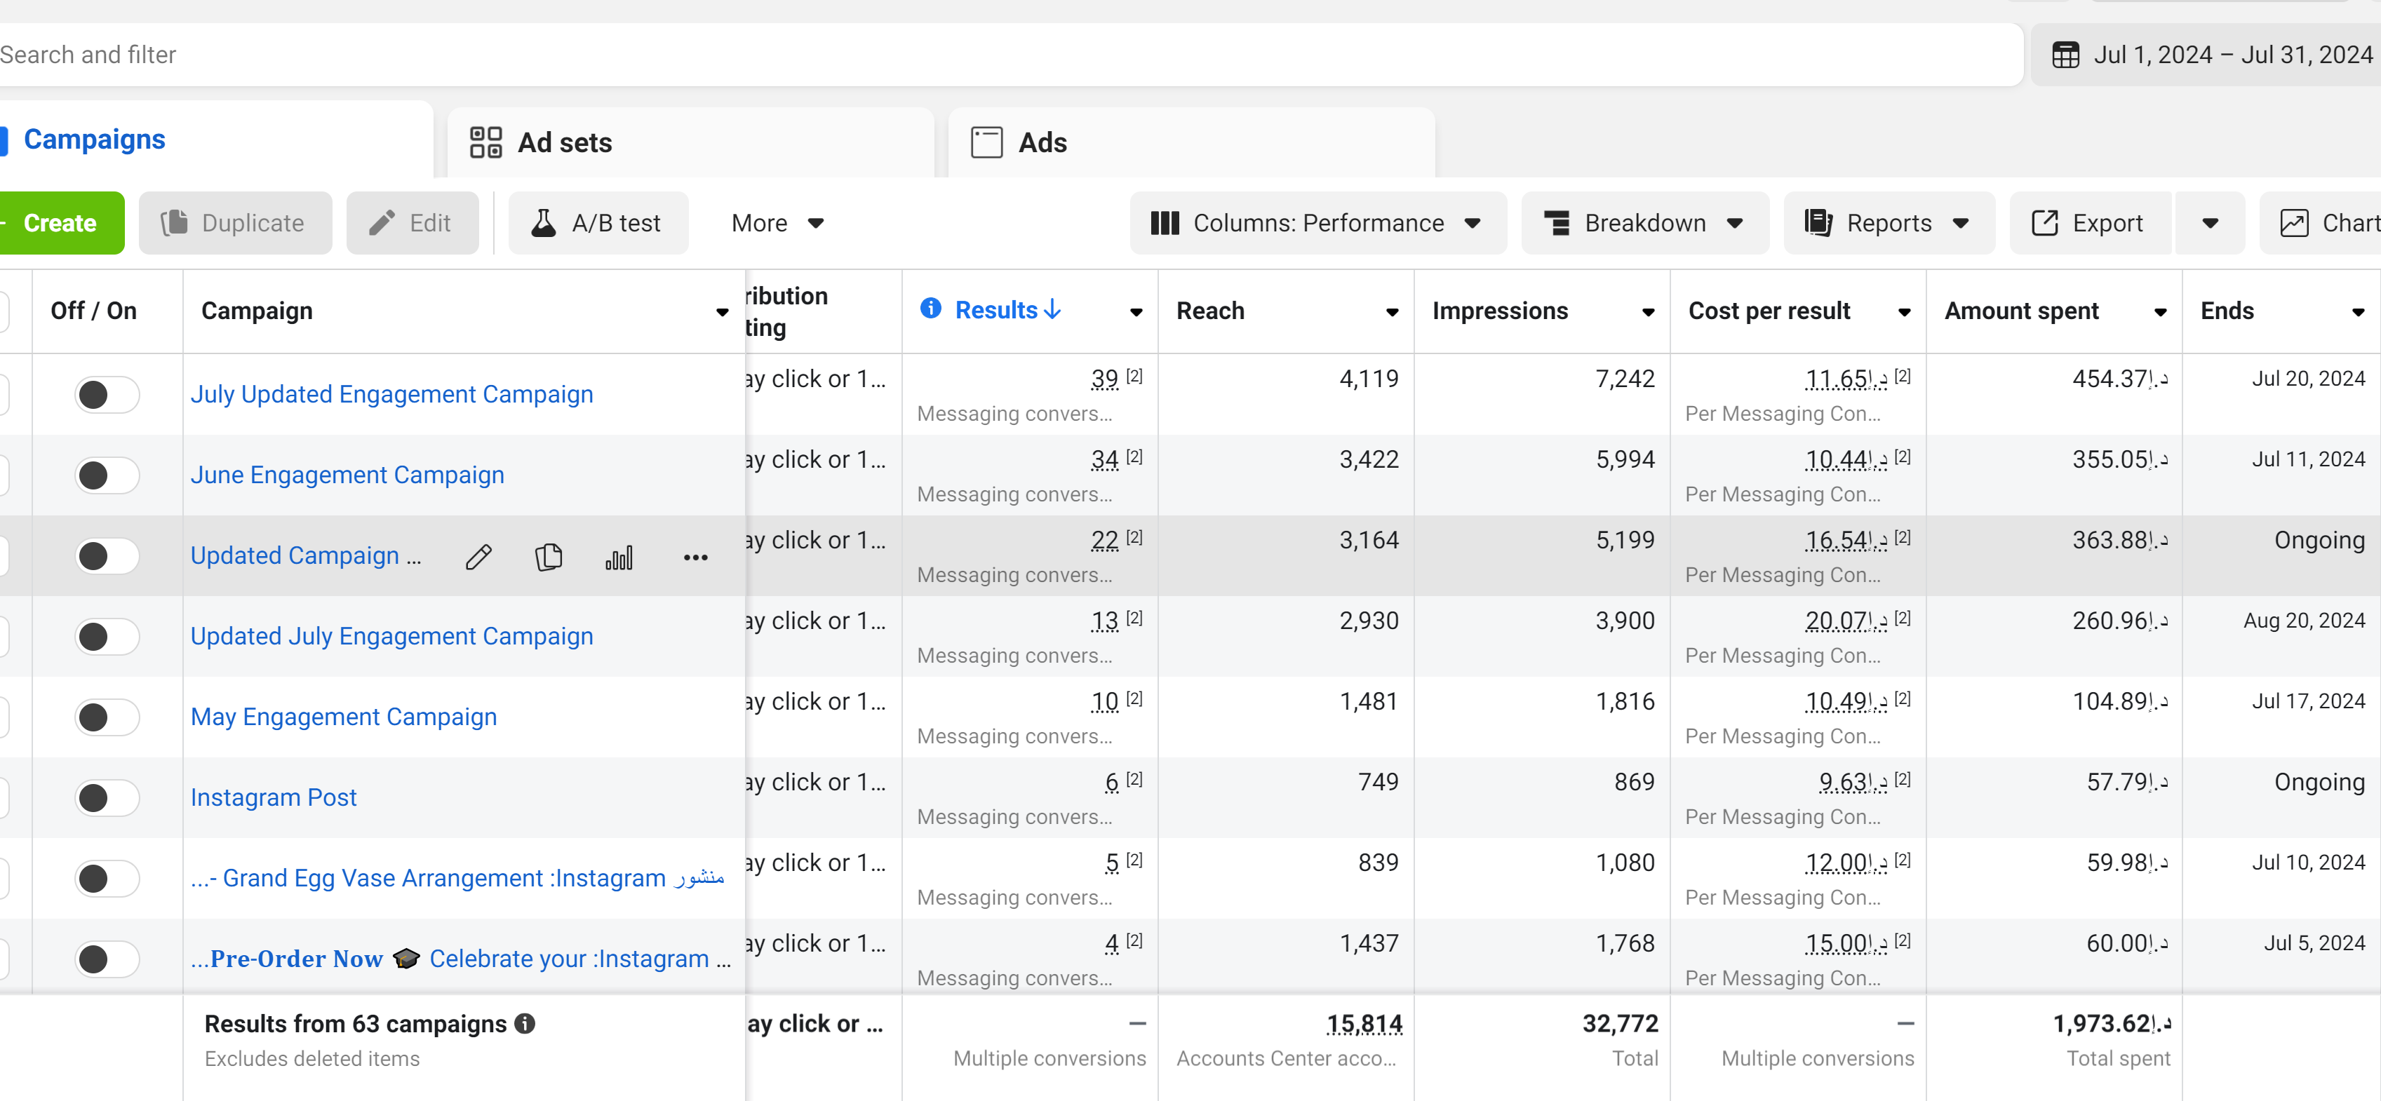
Task: Click the A/B test flask button
Action: pyautogui.click(x=597, y=224)
